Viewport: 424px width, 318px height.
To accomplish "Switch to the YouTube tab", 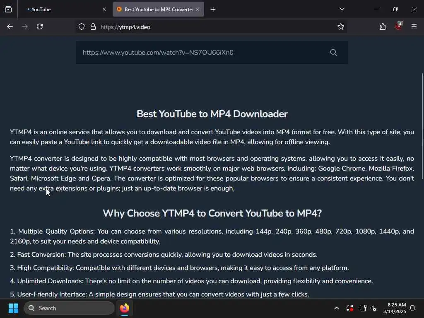I will click(64, 9).
